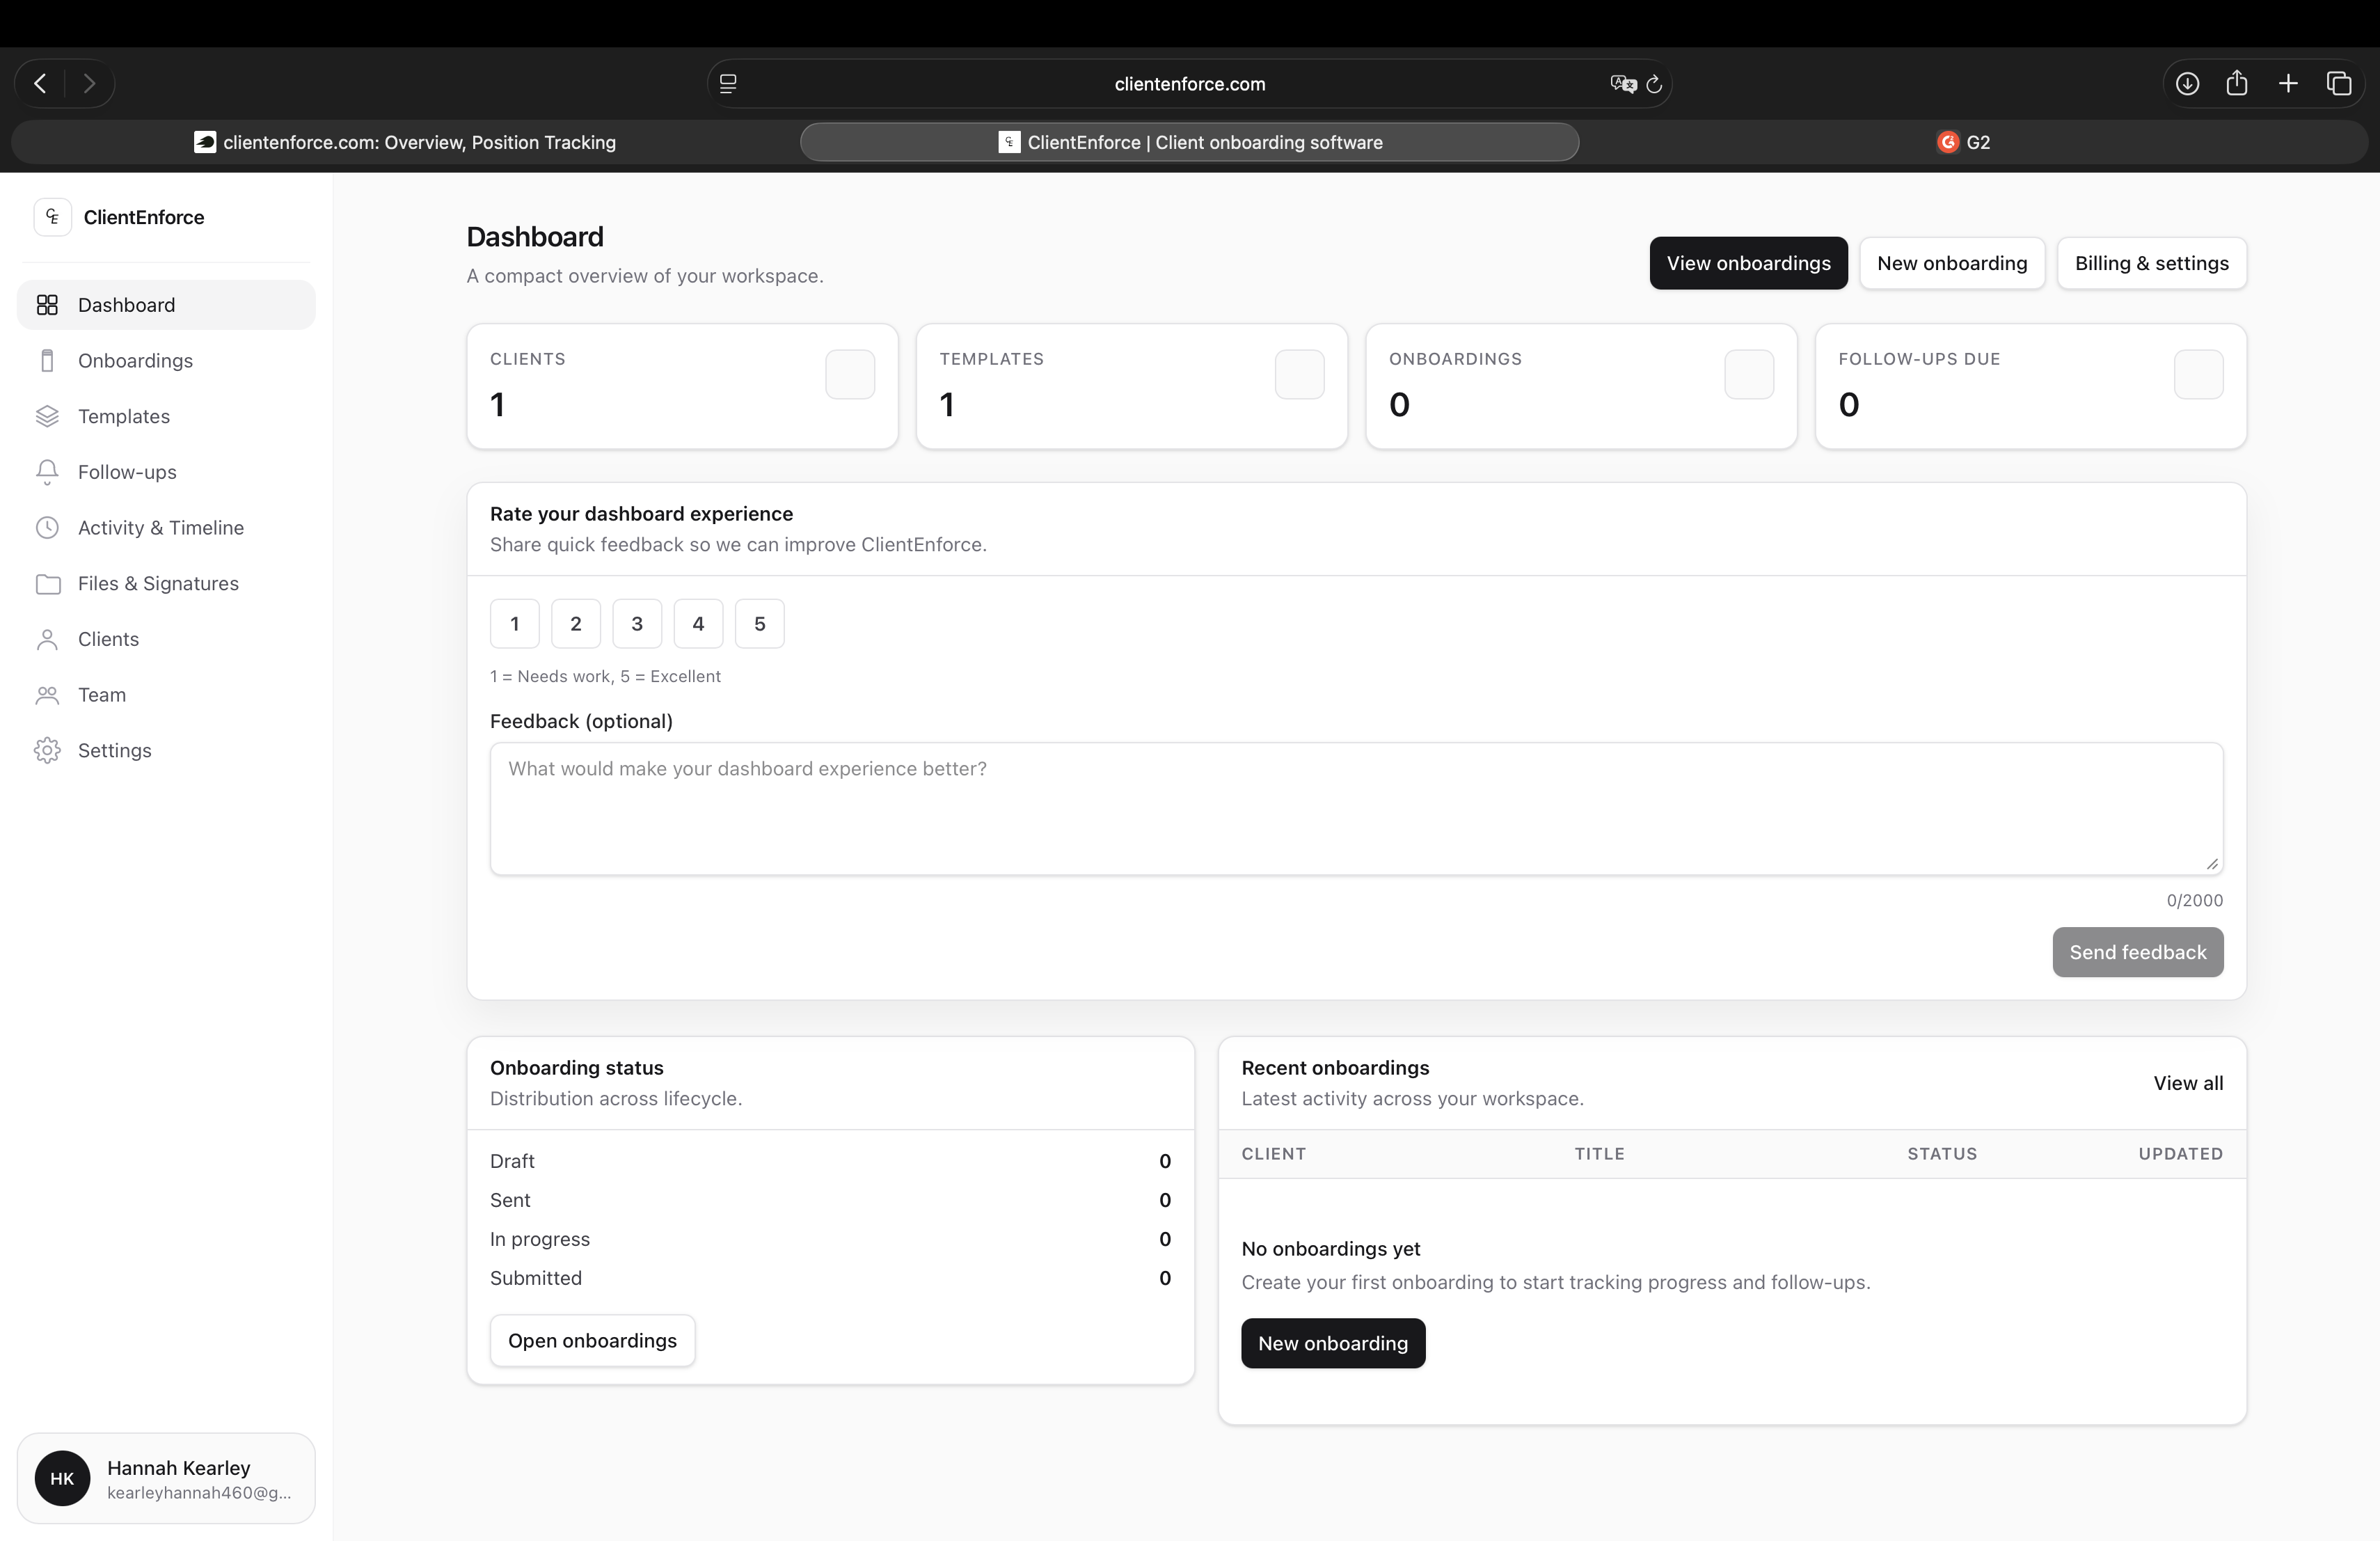This screenshot has width=2380, height=1541.
Task: Select rating 1 for dashboard experience
Action: [x=514, y=624]
